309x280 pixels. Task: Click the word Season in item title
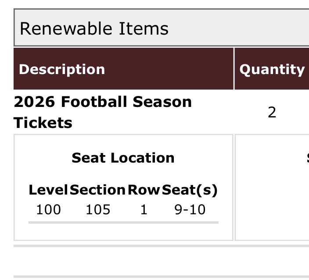[x=162, y=102]
